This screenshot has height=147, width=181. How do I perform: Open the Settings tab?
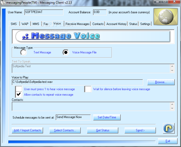[x=145, y=24]
